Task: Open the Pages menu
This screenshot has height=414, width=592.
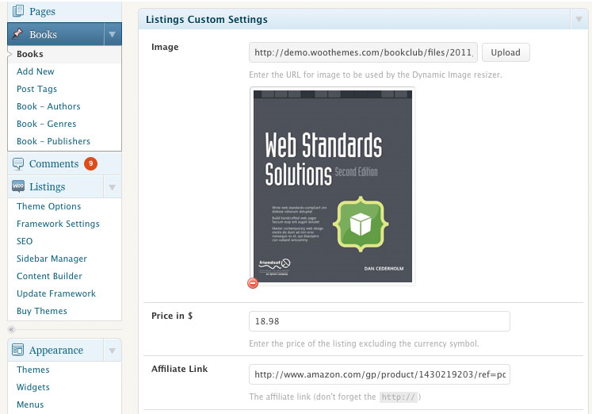Action: (42, 12)
